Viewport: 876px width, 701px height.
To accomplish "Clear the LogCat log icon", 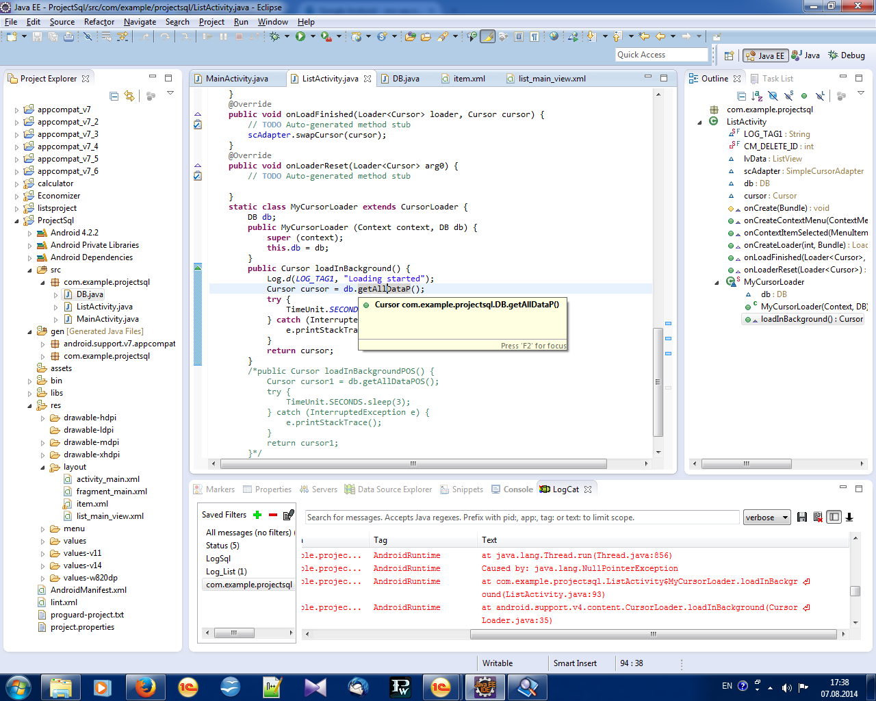I will tap(818, 518).
